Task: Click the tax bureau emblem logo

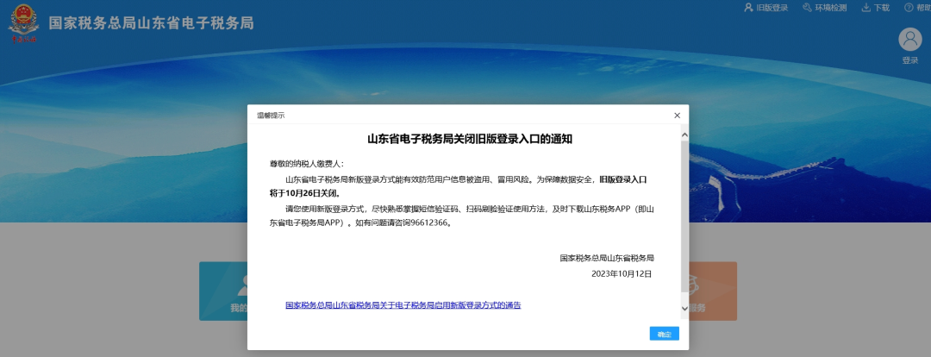Action: pyautogui.click(x=24, y=23)
